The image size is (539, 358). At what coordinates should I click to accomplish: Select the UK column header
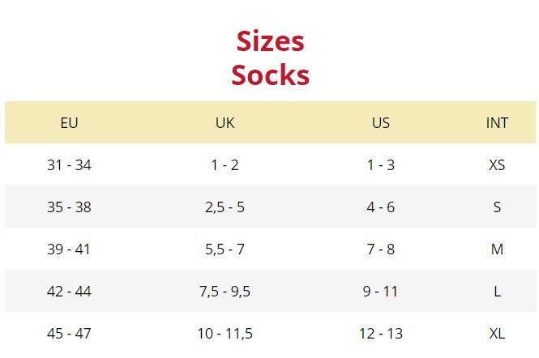tap(225, 123)
